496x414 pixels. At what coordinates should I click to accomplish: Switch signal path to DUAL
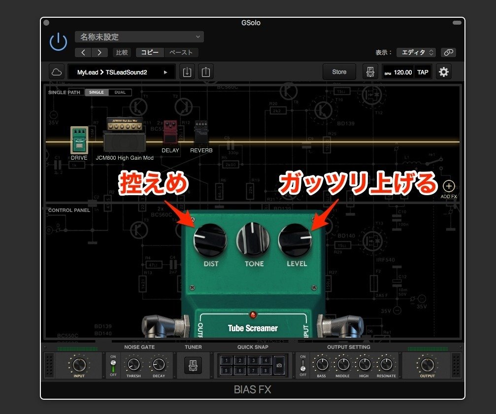click(120, 92)
